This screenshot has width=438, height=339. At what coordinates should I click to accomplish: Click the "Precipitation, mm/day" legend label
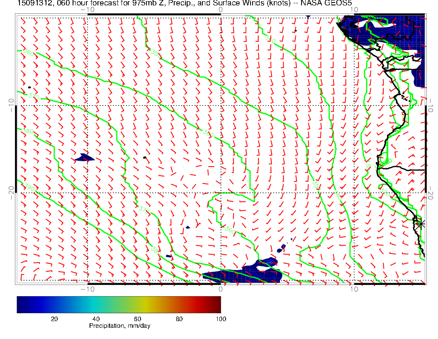(119, 326)
